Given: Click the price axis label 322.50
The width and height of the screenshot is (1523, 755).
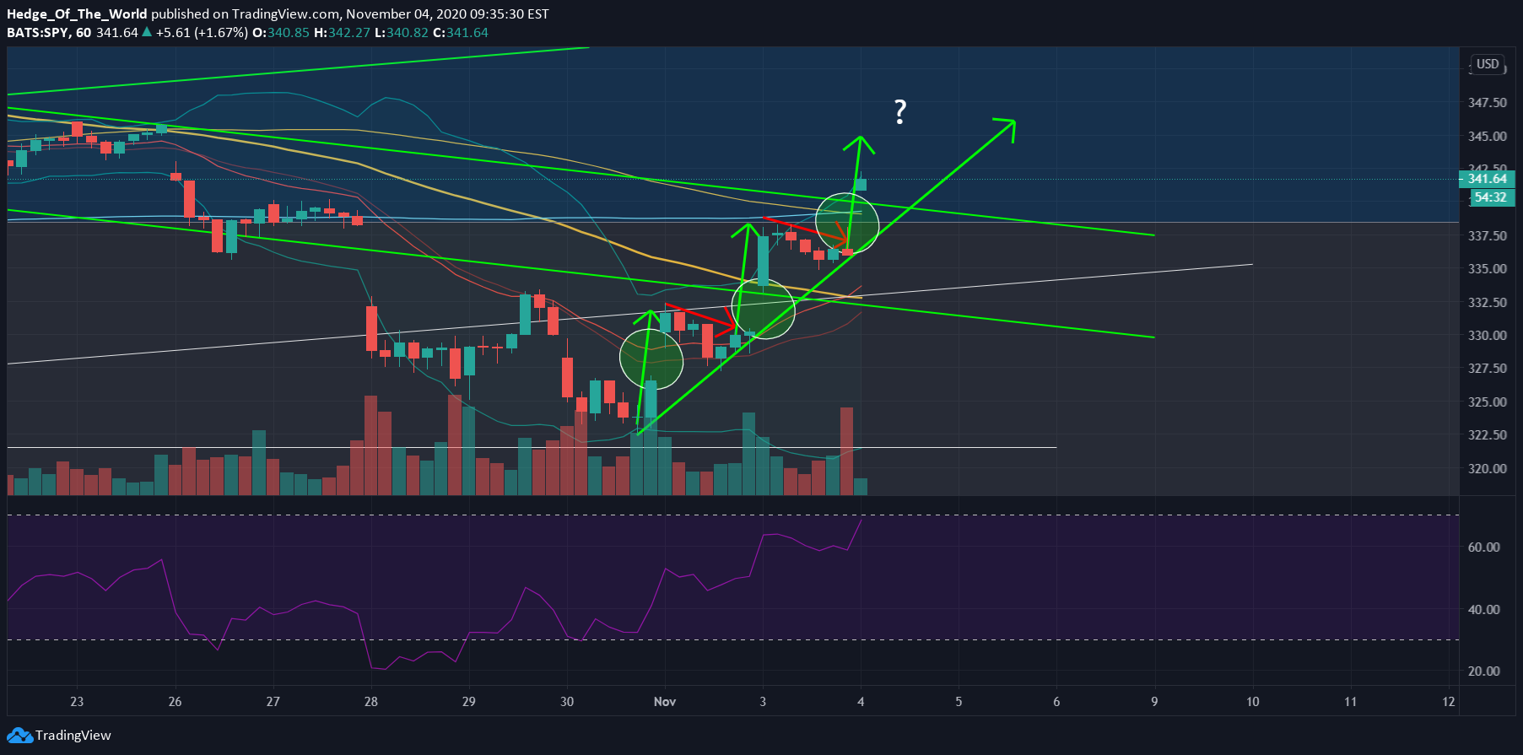Looking at the screenshot, I should [1488, 435].
